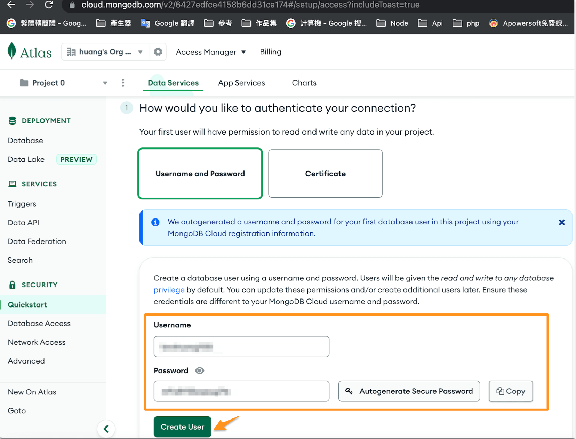Image resolution: width=576 pixels, height=439 pixels.
Task: Choose the Certificate authentication option
Action: point(325,174)
